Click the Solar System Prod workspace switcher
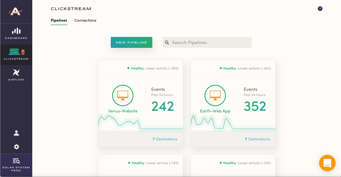The image size is (341, 177). click(x=16, y=165)
